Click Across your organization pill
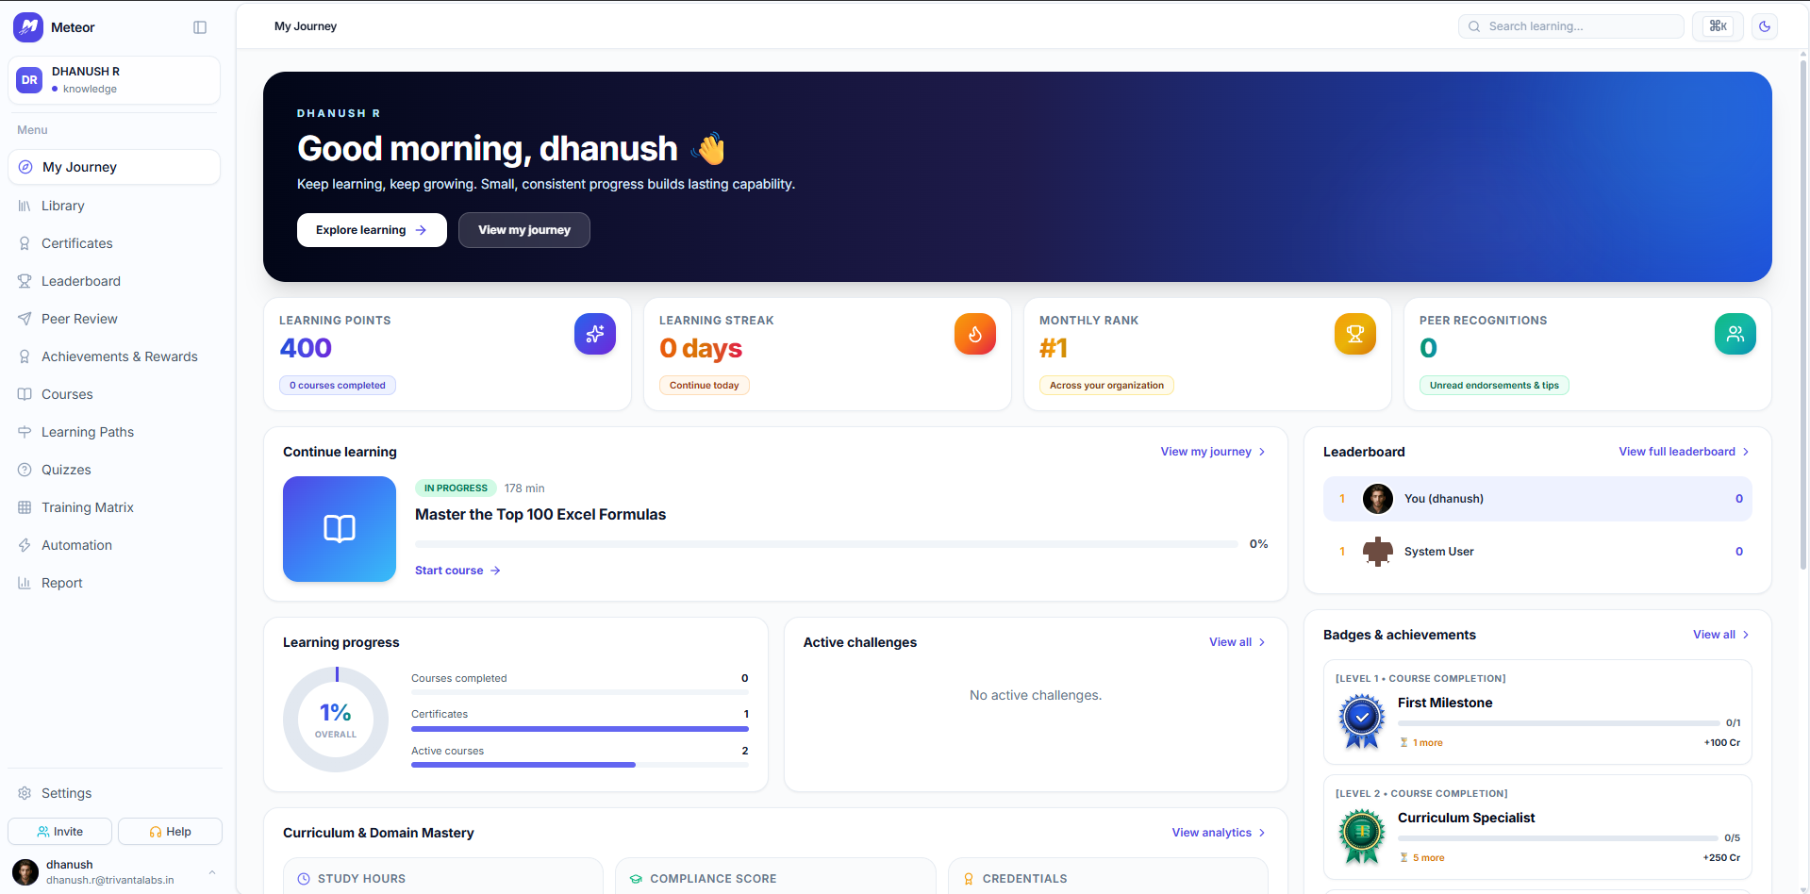Viewport: 1810px width, 894px height. 1106,385
